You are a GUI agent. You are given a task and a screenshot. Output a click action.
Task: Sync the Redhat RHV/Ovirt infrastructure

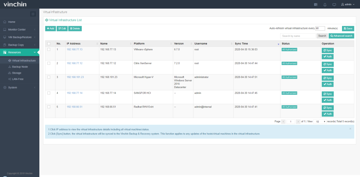pos(328,108)
